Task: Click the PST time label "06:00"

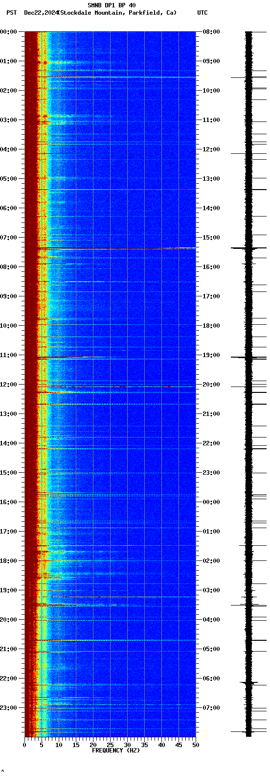Action: click(x=8, y=208)
